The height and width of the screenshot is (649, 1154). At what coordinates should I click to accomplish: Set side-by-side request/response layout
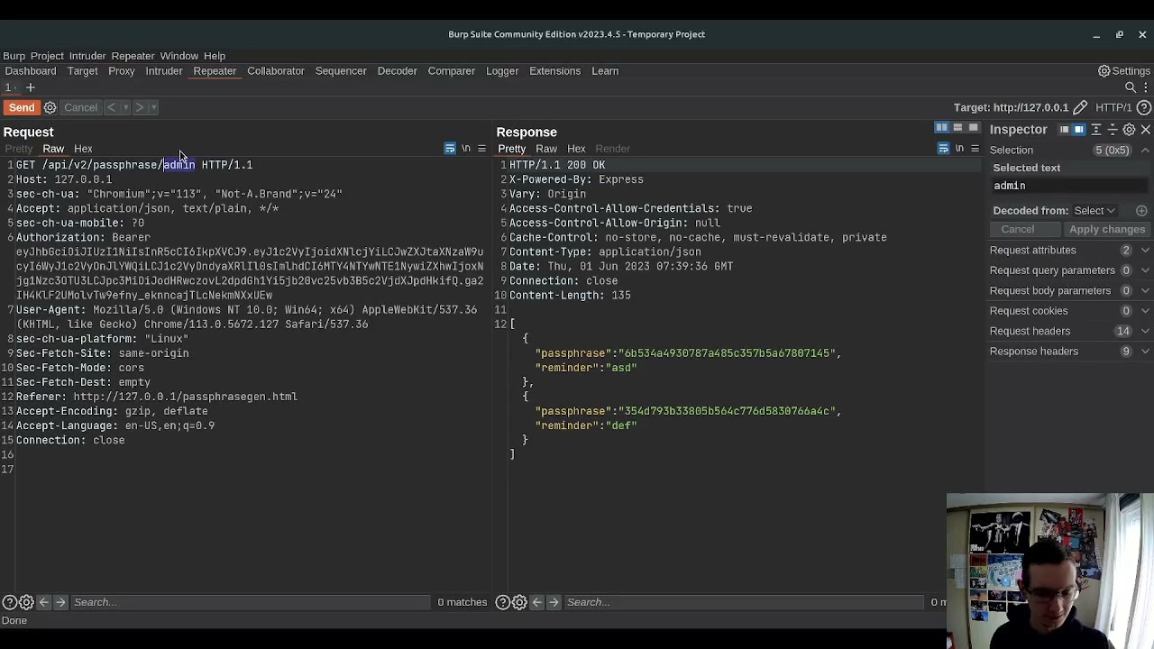(941, 128)
